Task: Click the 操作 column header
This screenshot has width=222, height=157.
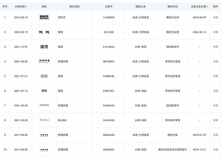Action: coord(215,7)
